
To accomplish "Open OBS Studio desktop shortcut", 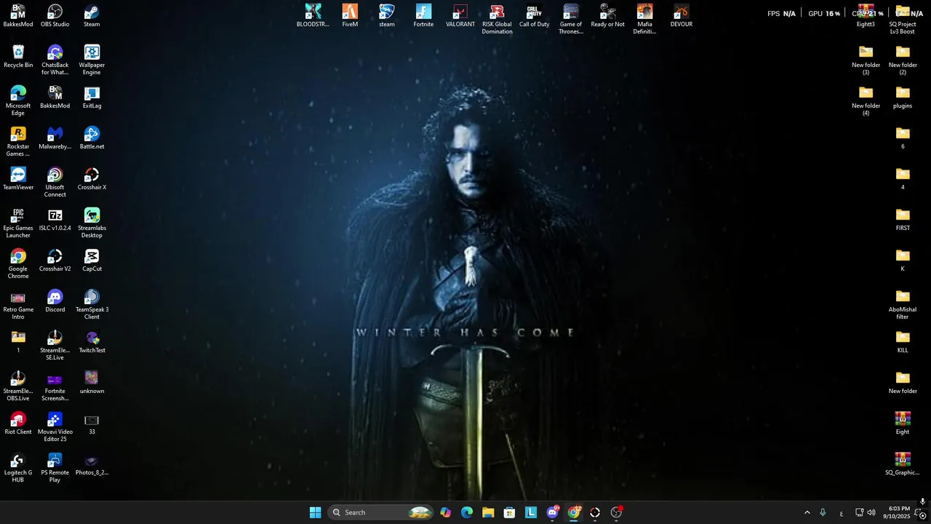I will point(55,16).
